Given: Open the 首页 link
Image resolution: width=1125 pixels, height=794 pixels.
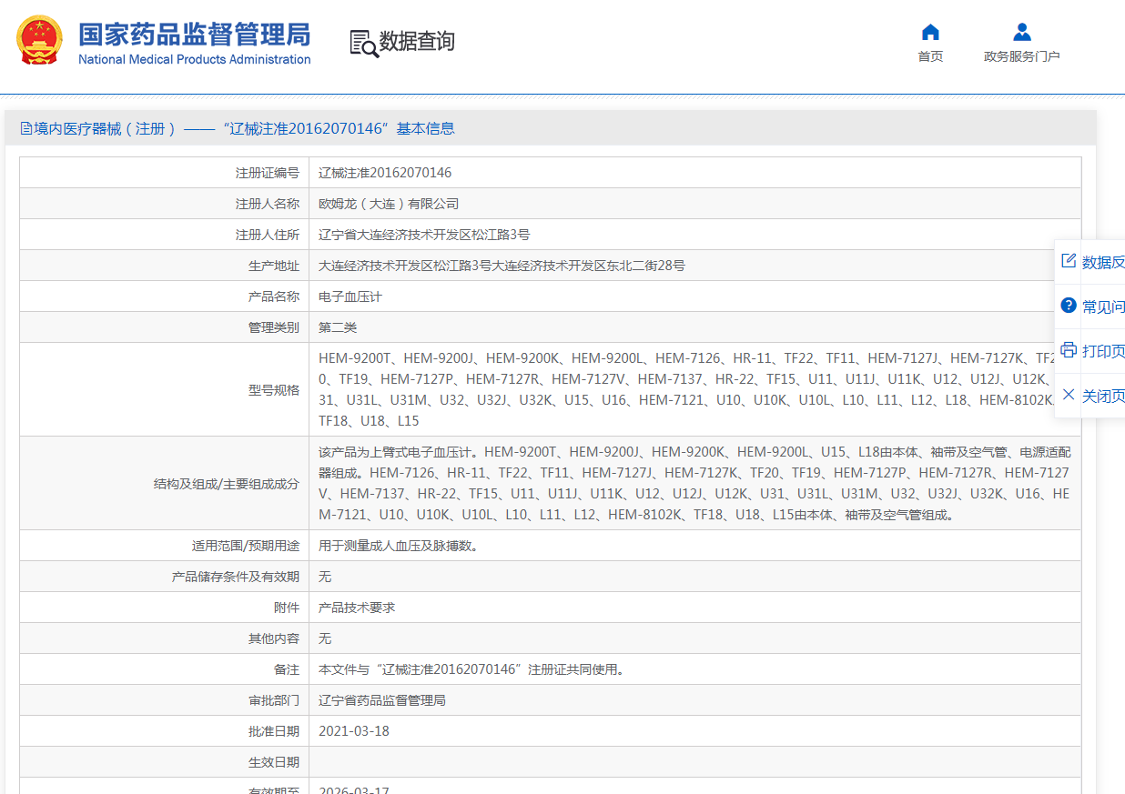Looking at the screenshot, I should point(930,56).
